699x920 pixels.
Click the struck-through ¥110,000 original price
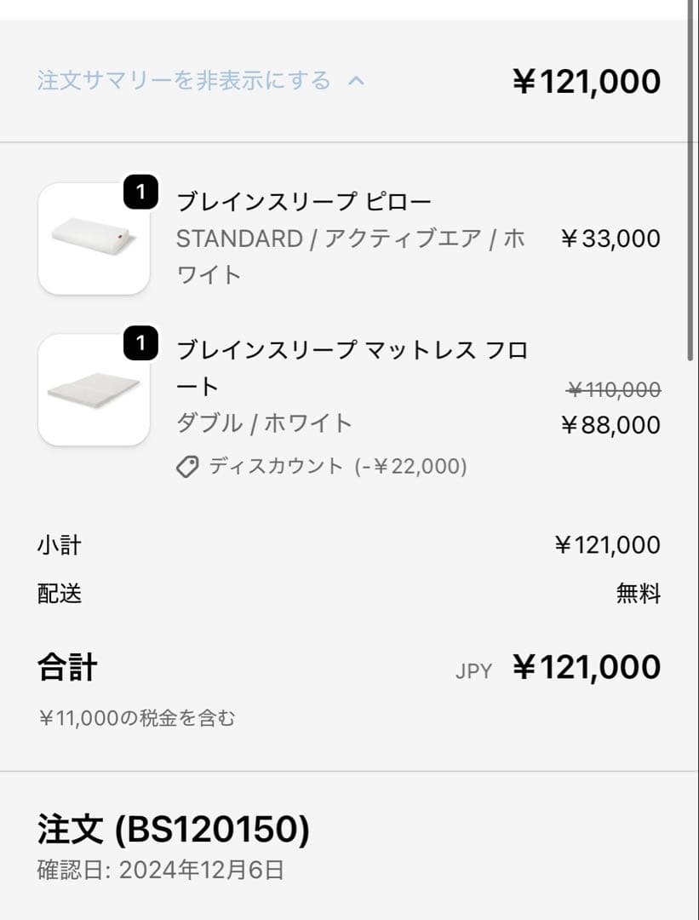tap(613, 390)
